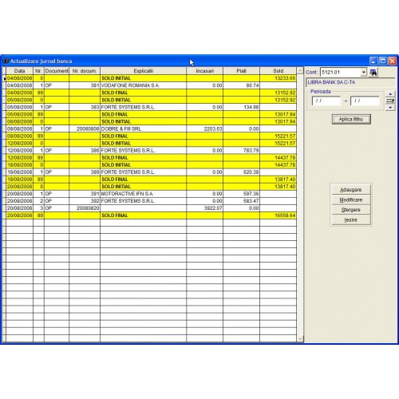Click the down arrow beside Perioada

pos(390,108)
